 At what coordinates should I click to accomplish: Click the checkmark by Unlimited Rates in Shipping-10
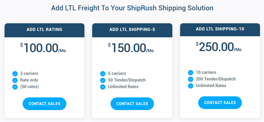(190, 86)
